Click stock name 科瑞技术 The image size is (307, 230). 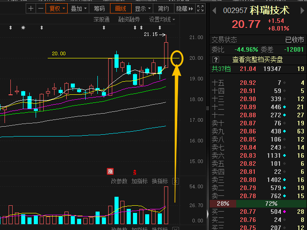[270, 10]
